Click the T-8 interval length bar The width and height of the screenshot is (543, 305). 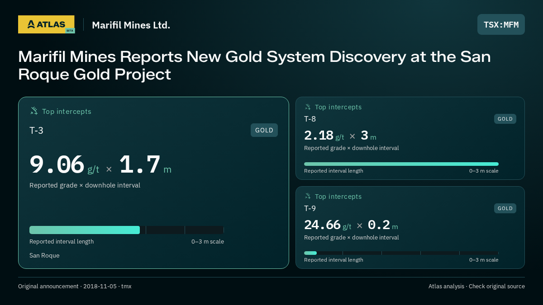401,164
